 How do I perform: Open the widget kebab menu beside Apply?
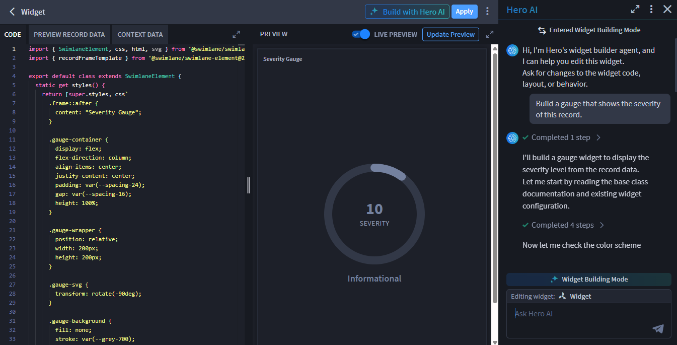point(487,11)
